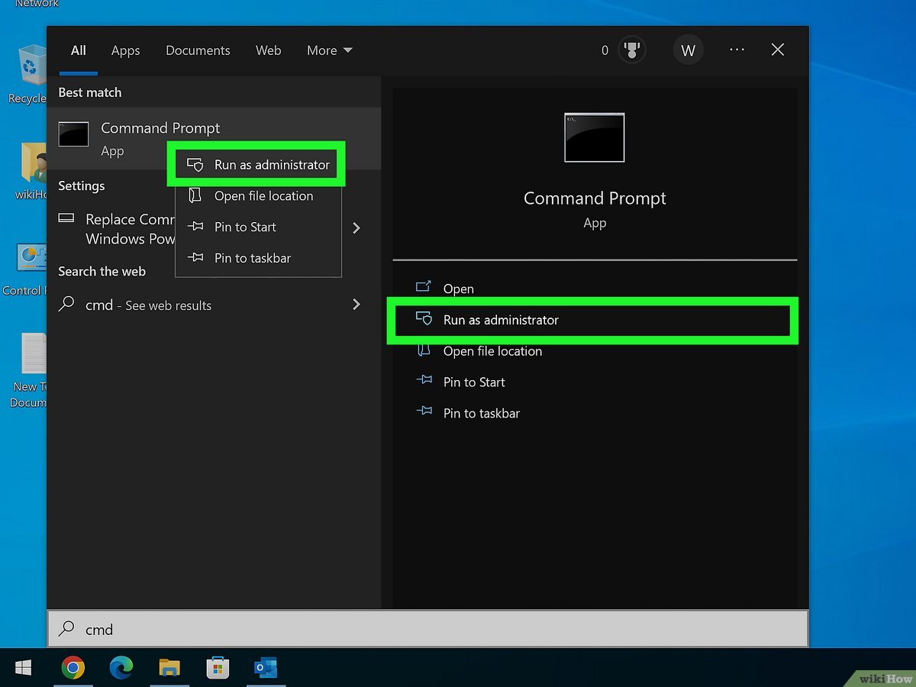916x687 pixels.
Task: Select the Web search tab
Action: click(268, 50)
